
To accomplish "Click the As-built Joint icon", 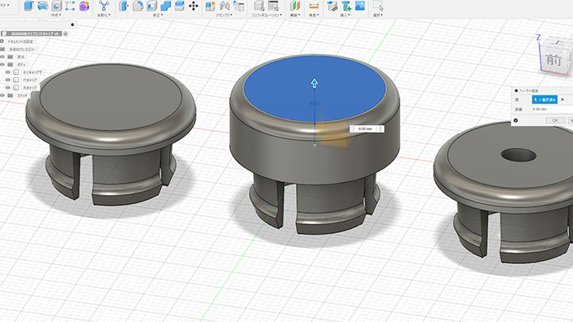I will (239, 6).
